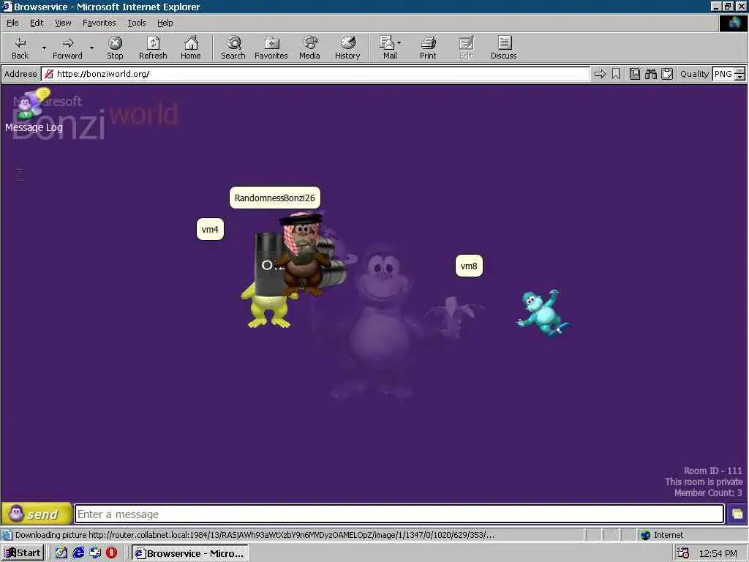Click the binoculars find icon
The image size is (749, 562).
pyautogui.click(x=650, y=74)
